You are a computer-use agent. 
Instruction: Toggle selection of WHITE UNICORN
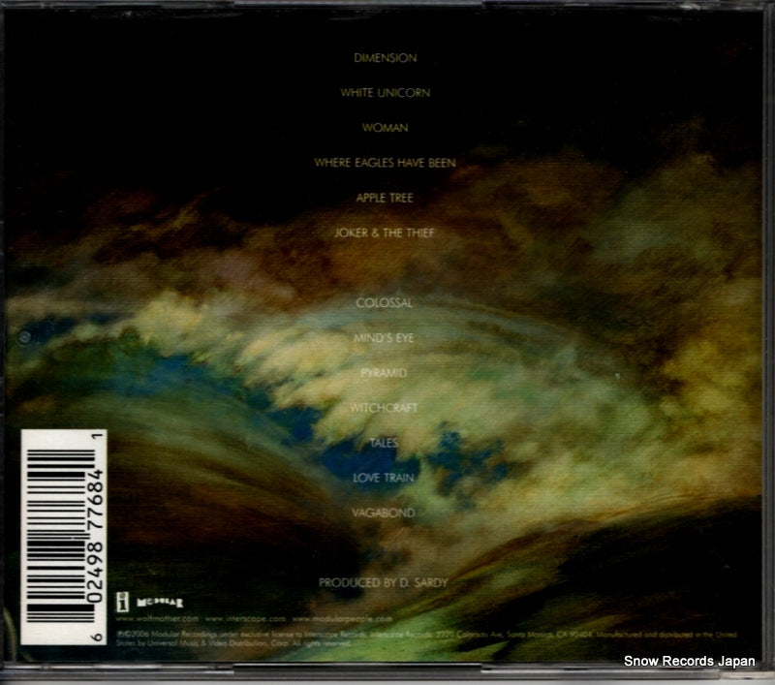(384, 92)
